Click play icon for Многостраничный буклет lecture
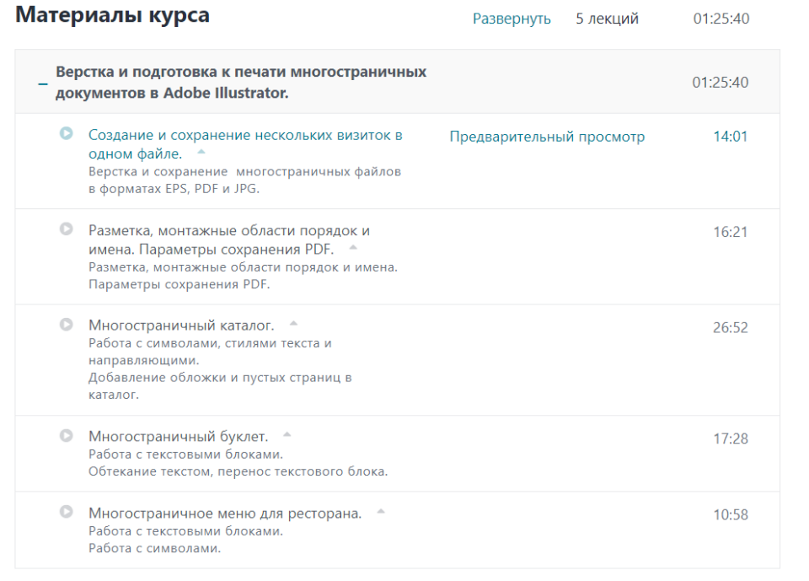Viewport: 809px width, 581px height. [x=67, y=435]
